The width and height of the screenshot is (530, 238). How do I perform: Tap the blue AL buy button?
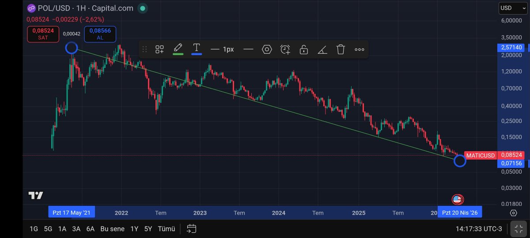pos(100,34)
